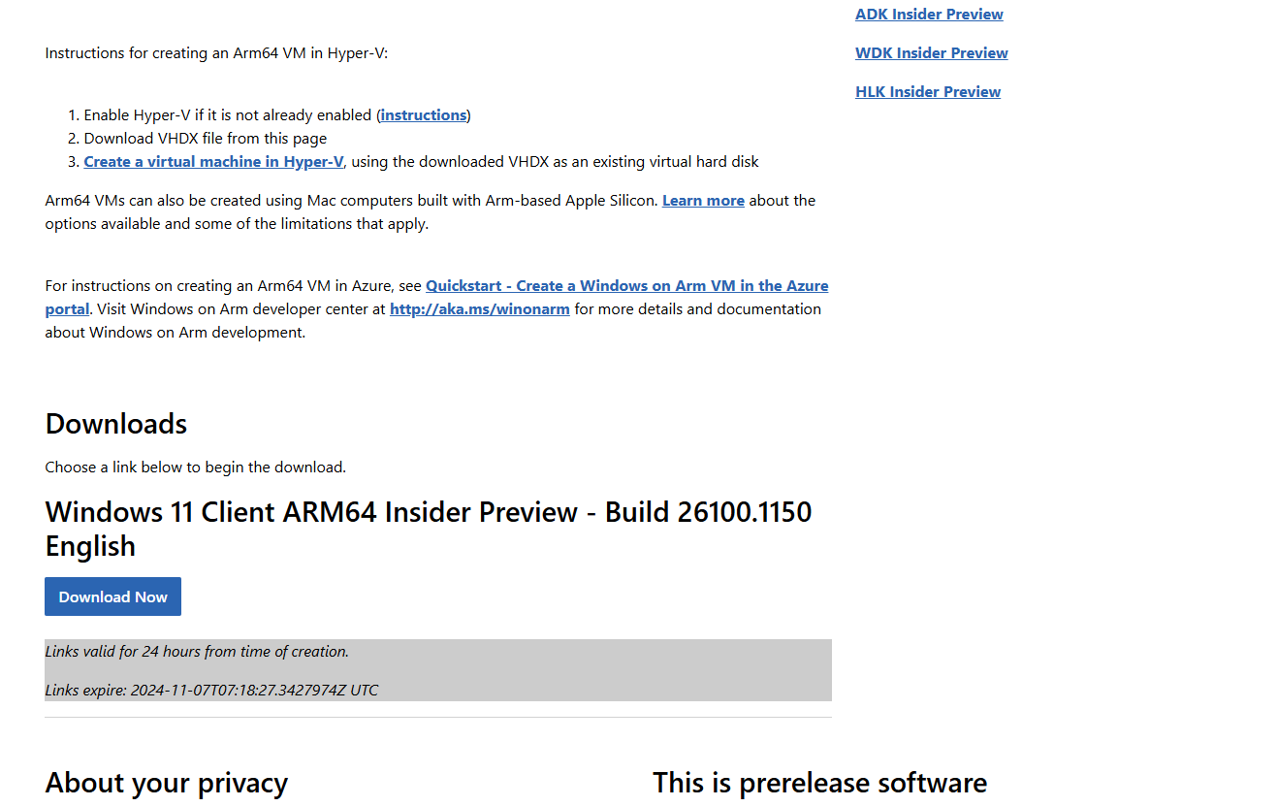Open the ADK Insider Preview link

point(929,15)
